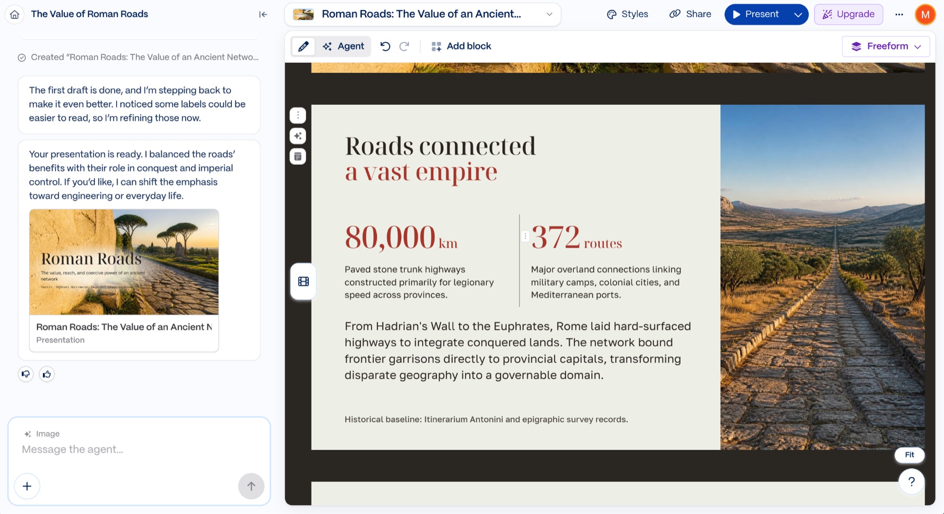944x514 pixels.
Task: Select the Hadrian's Wall paragraph
Action: pyautogui.click(x=518, y=351)
